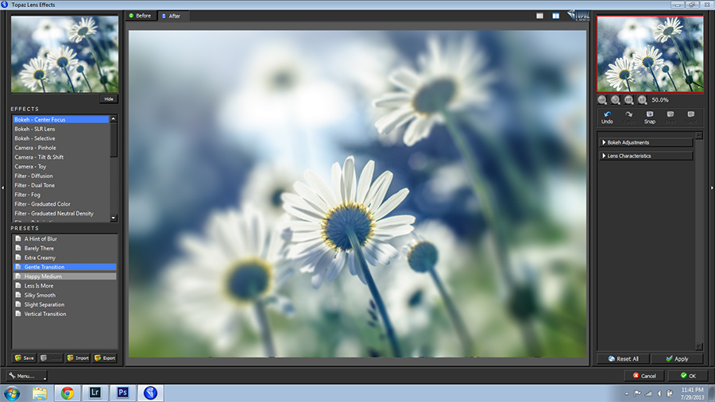The image size is (715, 402).
Task: Toggle the After preview view
Action: point(171,15)
